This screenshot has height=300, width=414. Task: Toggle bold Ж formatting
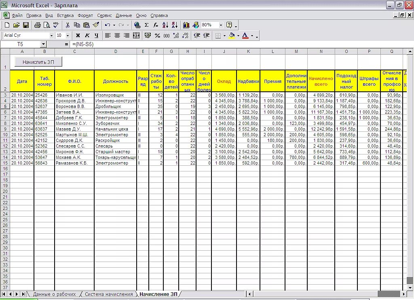point(78,36)
